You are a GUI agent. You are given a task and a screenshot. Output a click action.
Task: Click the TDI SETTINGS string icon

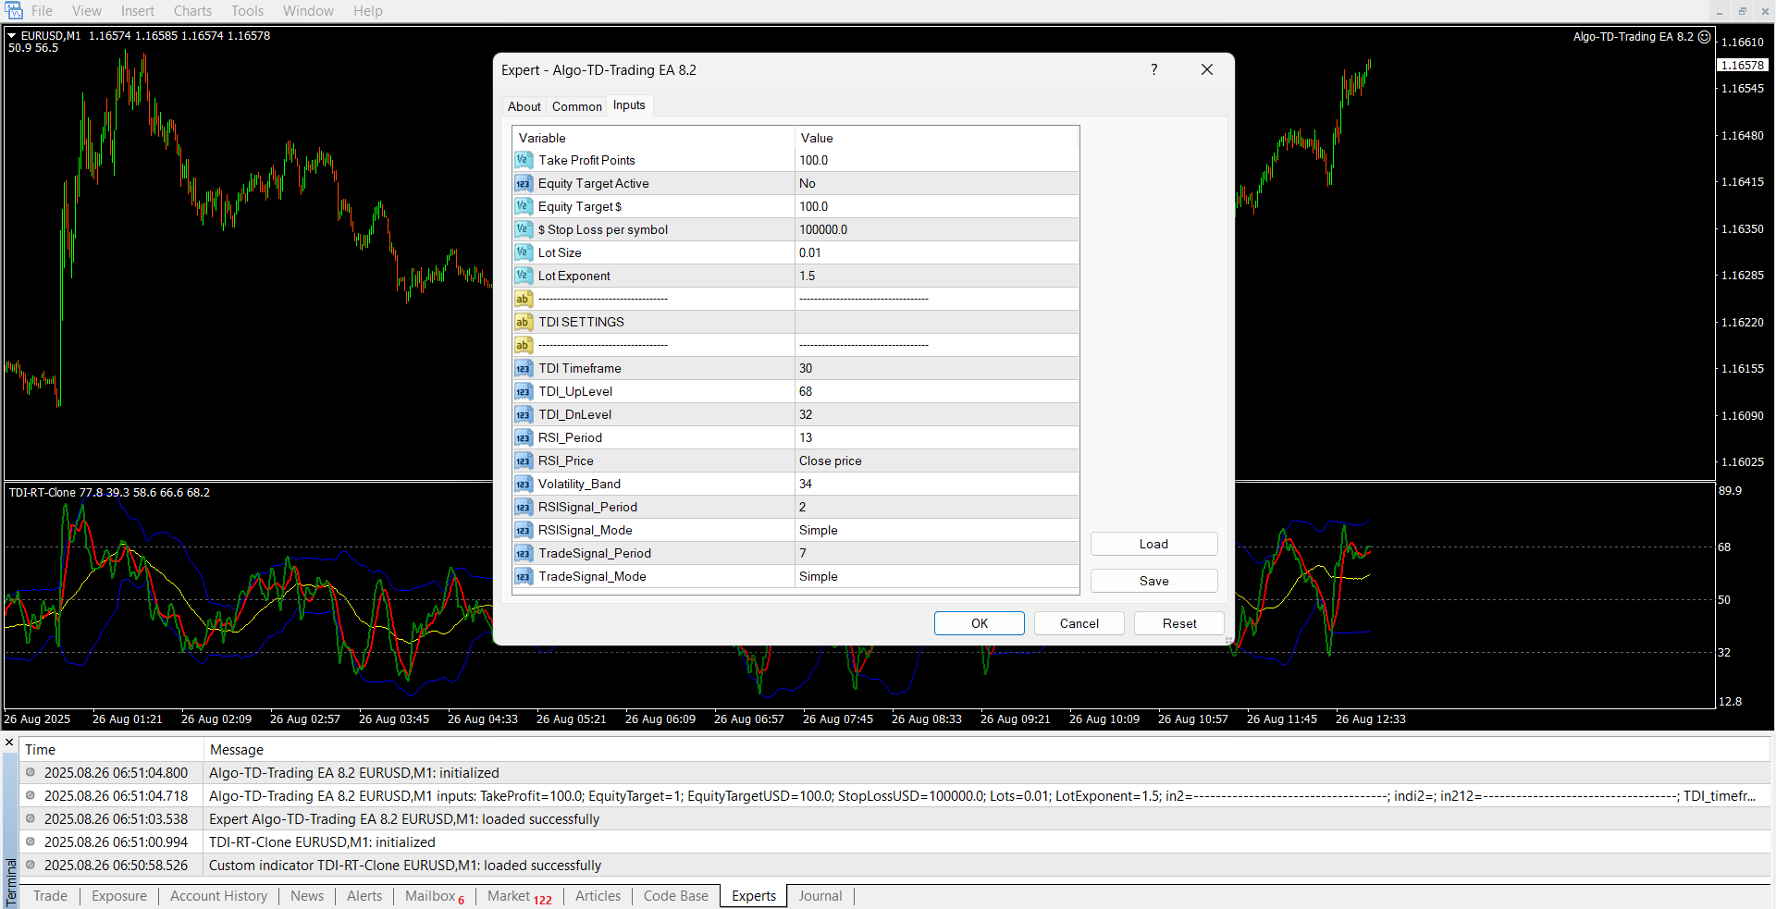pyautogui.click(x=524, y=322)
